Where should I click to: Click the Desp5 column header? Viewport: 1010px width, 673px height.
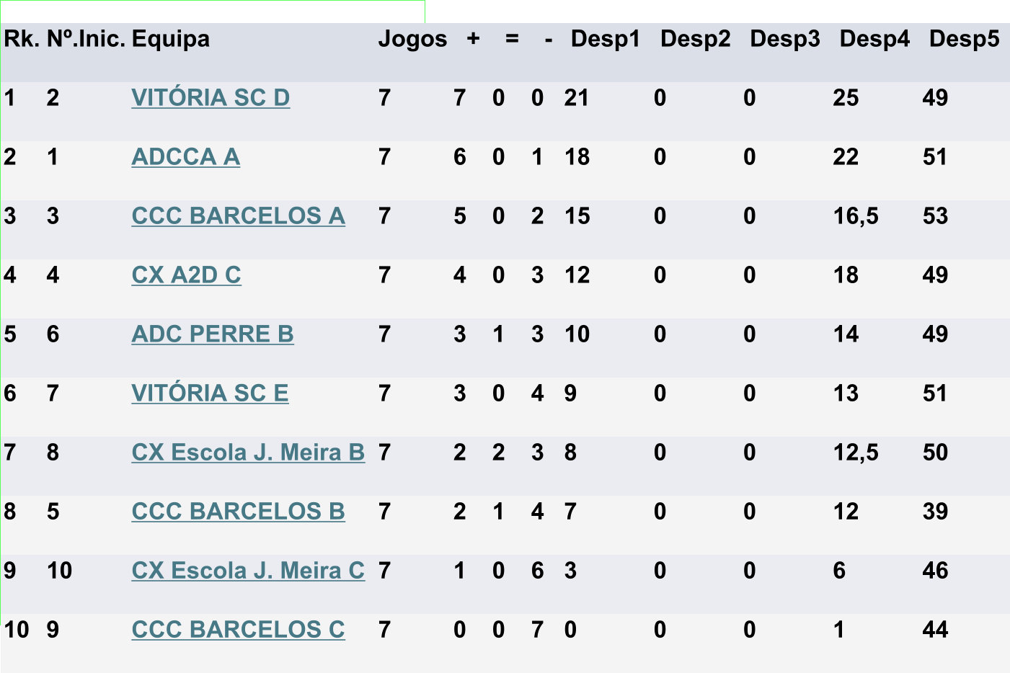pyautogui.click(x=964, y=39)
